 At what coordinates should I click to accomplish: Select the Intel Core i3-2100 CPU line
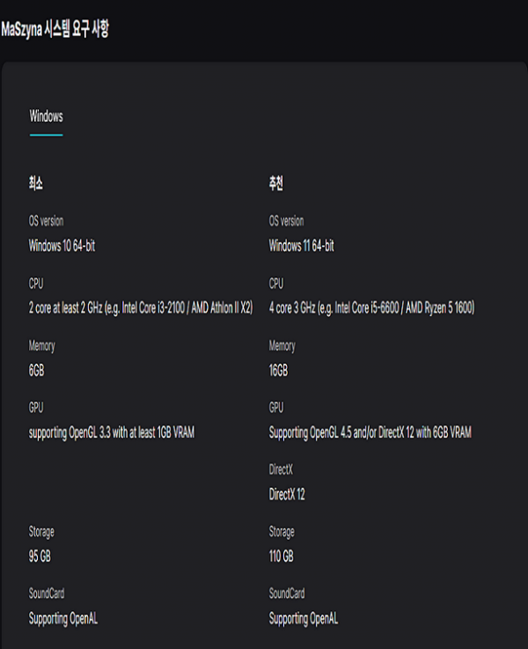click(141, 308)
